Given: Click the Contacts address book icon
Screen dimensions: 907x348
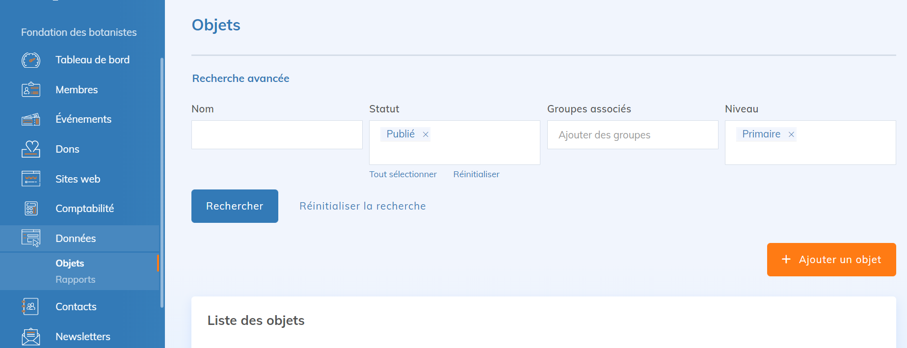Looking at the screenshot, I should [x=31, y=307].
